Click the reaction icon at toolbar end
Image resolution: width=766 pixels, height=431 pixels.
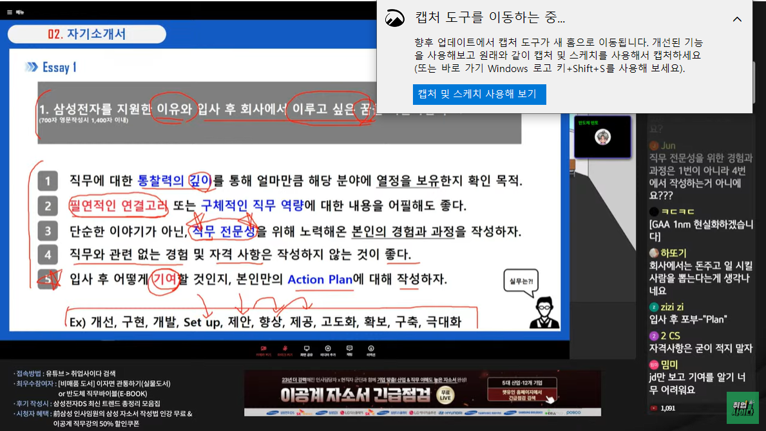pyautogui.click(x=371, y=349)
